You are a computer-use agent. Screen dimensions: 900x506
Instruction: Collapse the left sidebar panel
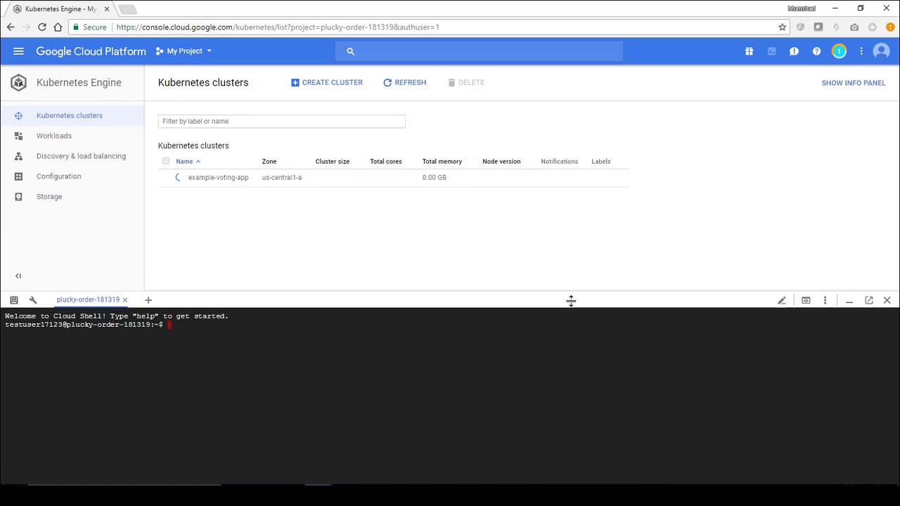pyautogui.click(x=18, y=276)
